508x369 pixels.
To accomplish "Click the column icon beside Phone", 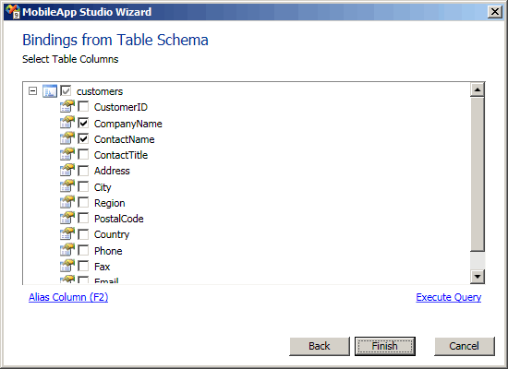I will tap(67, 250).
